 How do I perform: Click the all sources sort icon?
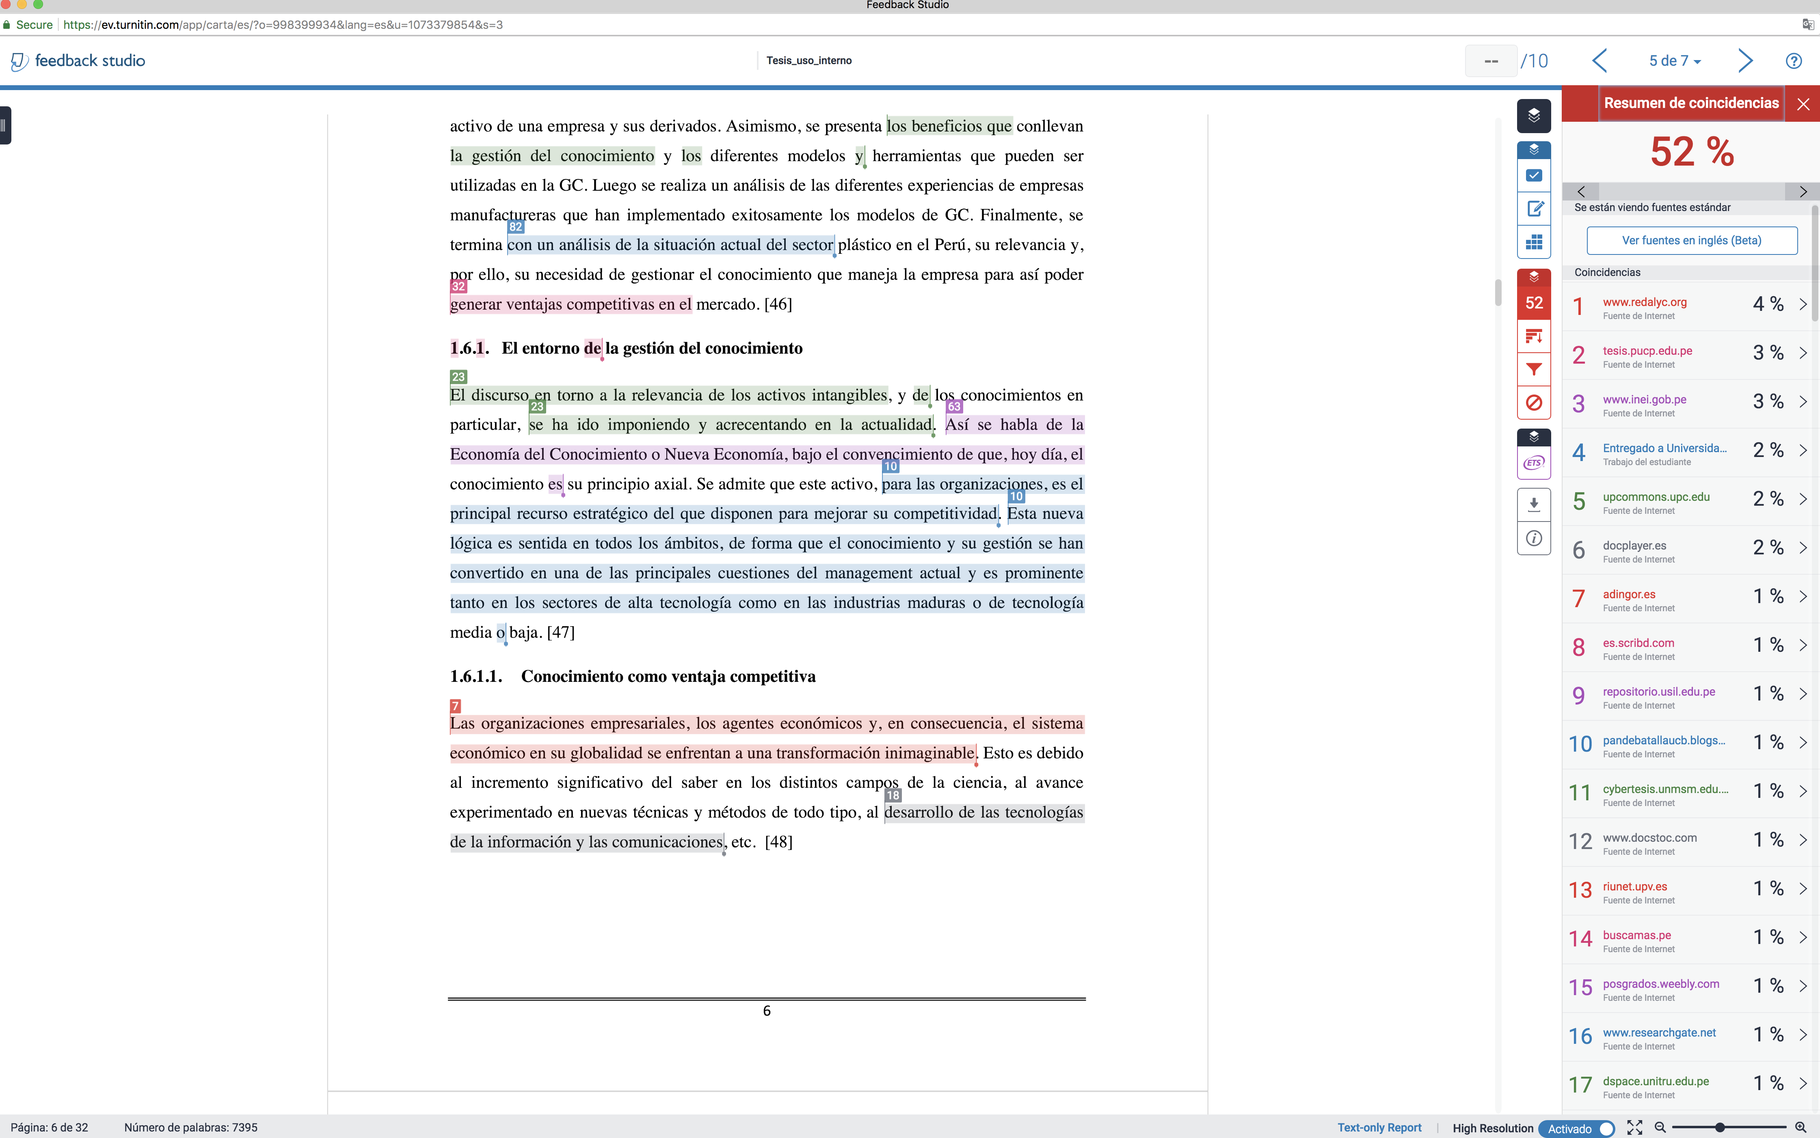(x=1533, y=336)
